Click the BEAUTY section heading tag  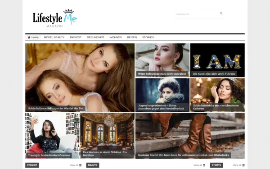point(93,165)
